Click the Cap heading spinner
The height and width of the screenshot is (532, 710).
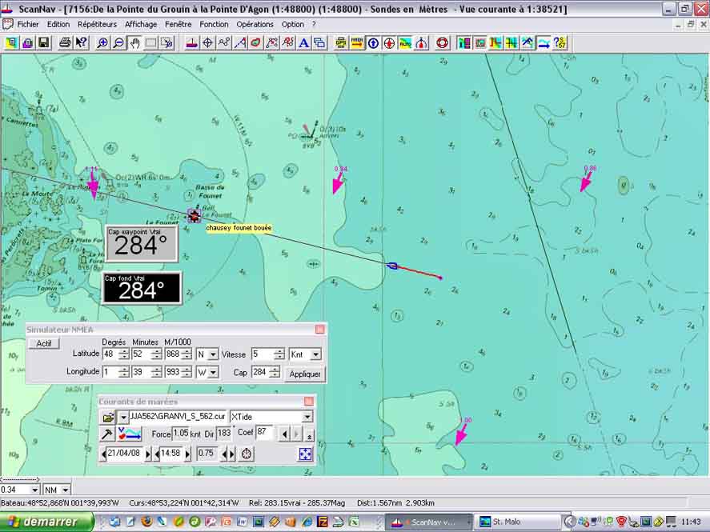274,373
